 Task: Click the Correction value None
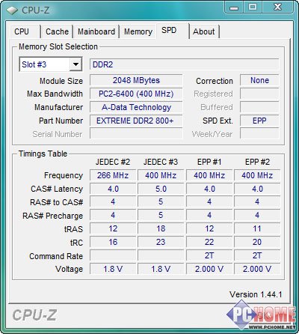click(259, 80)
